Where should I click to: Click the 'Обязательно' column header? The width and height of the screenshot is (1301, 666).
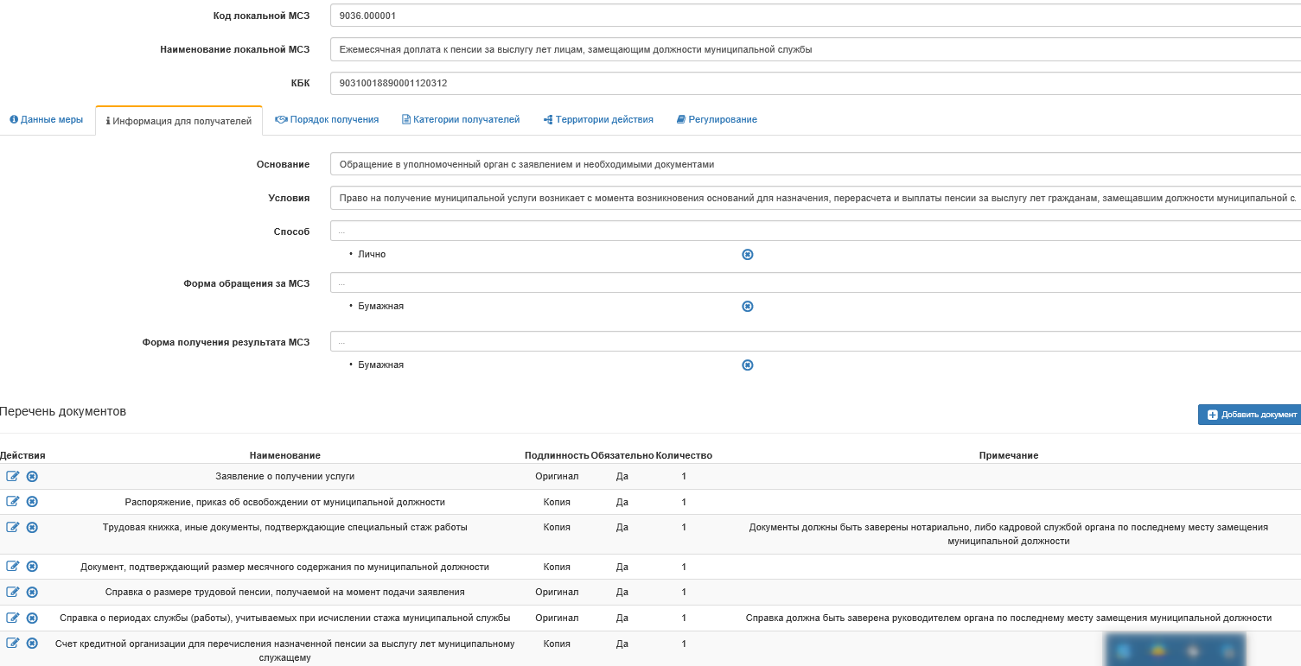[x=622, y=455]
